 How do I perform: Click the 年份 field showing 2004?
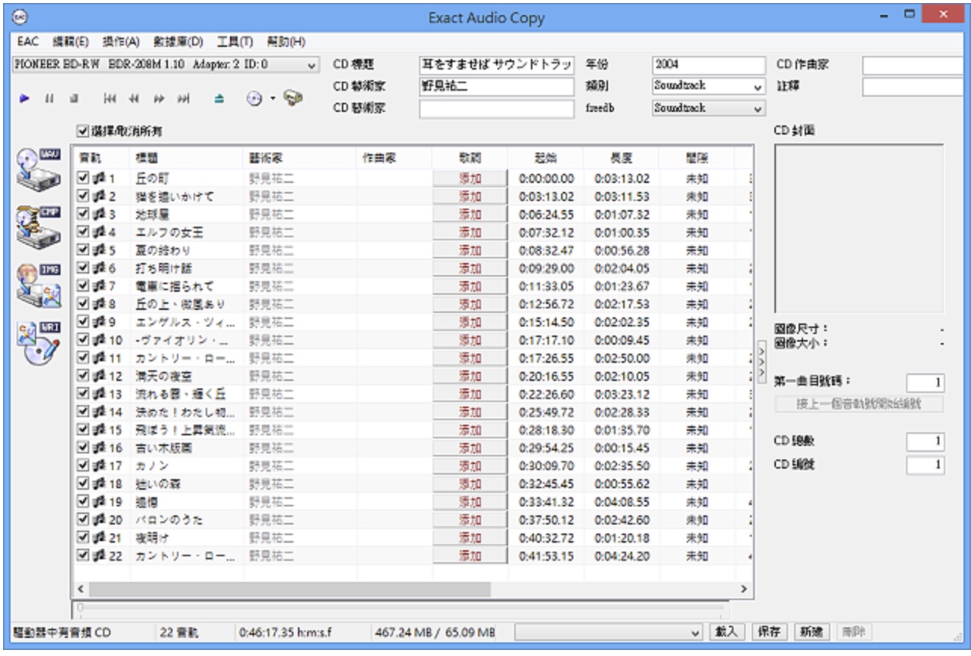pos(709,65)
